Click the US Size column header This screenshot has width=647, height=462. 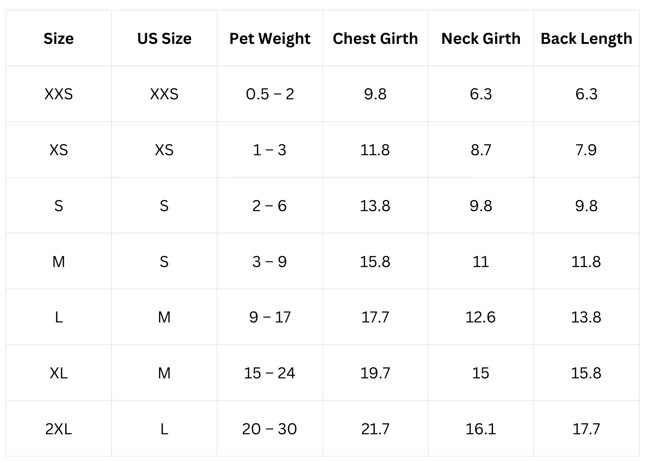click(164, 38)
